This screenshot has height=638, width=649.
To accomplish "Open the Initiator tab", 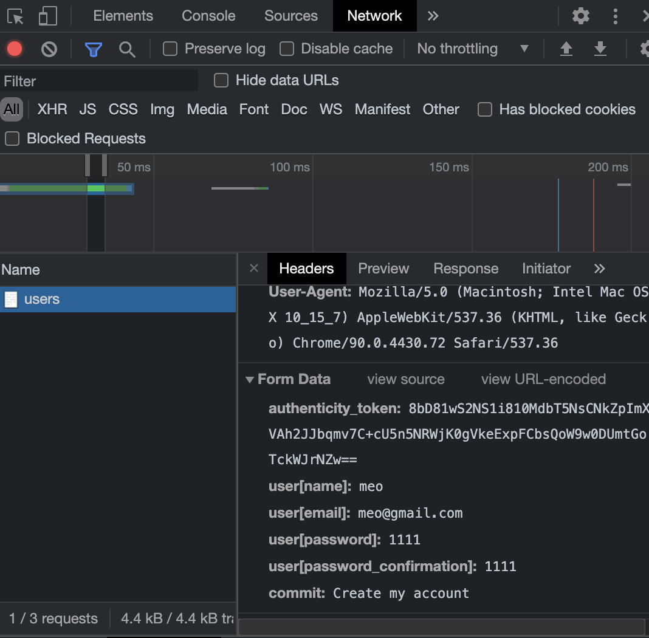I will point(546,269).
